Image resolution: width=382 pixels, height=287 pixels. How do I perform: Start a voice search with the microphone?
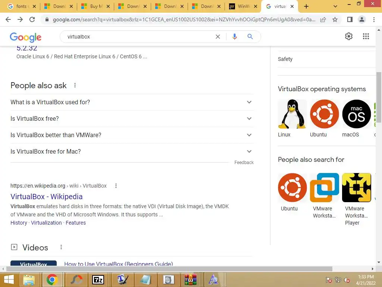[235, 37]
